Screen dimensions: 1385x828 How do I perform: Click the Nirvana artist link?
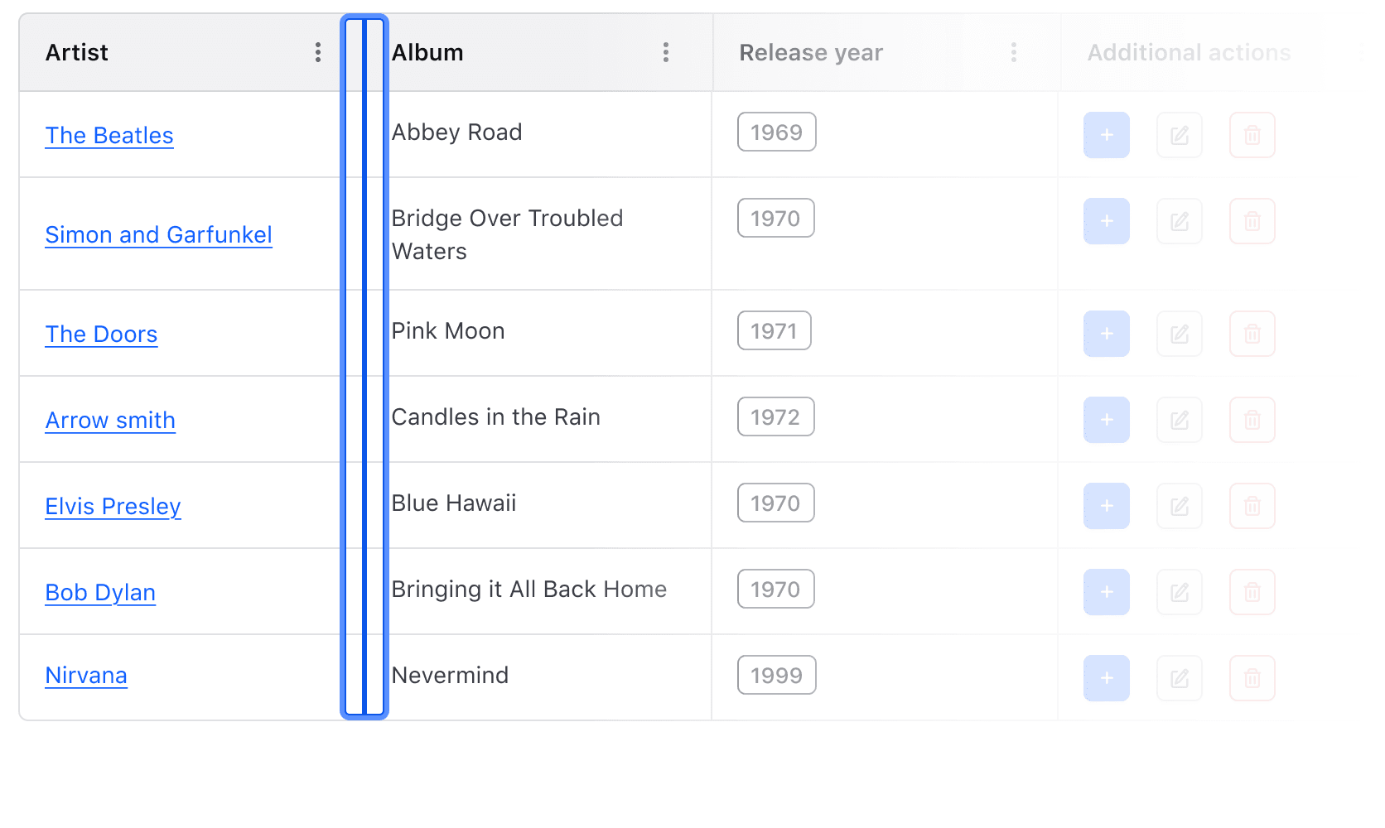[x=86, y=676]
